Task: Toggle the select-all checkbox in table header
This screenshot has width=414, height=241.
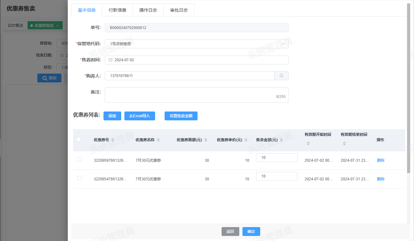Action: tap(78, 139)
